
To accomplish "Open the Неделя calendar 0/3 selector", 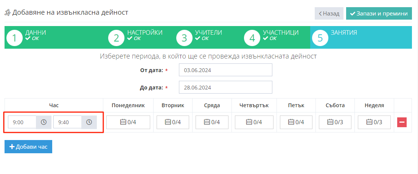I will click(374, 122).
